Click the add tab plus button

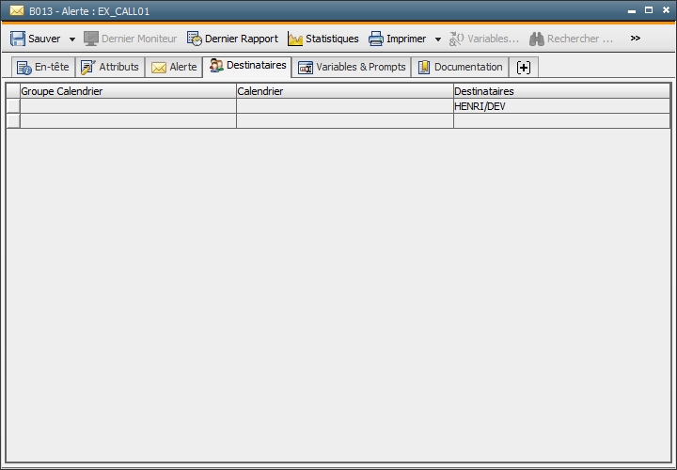tap(524, 68)
